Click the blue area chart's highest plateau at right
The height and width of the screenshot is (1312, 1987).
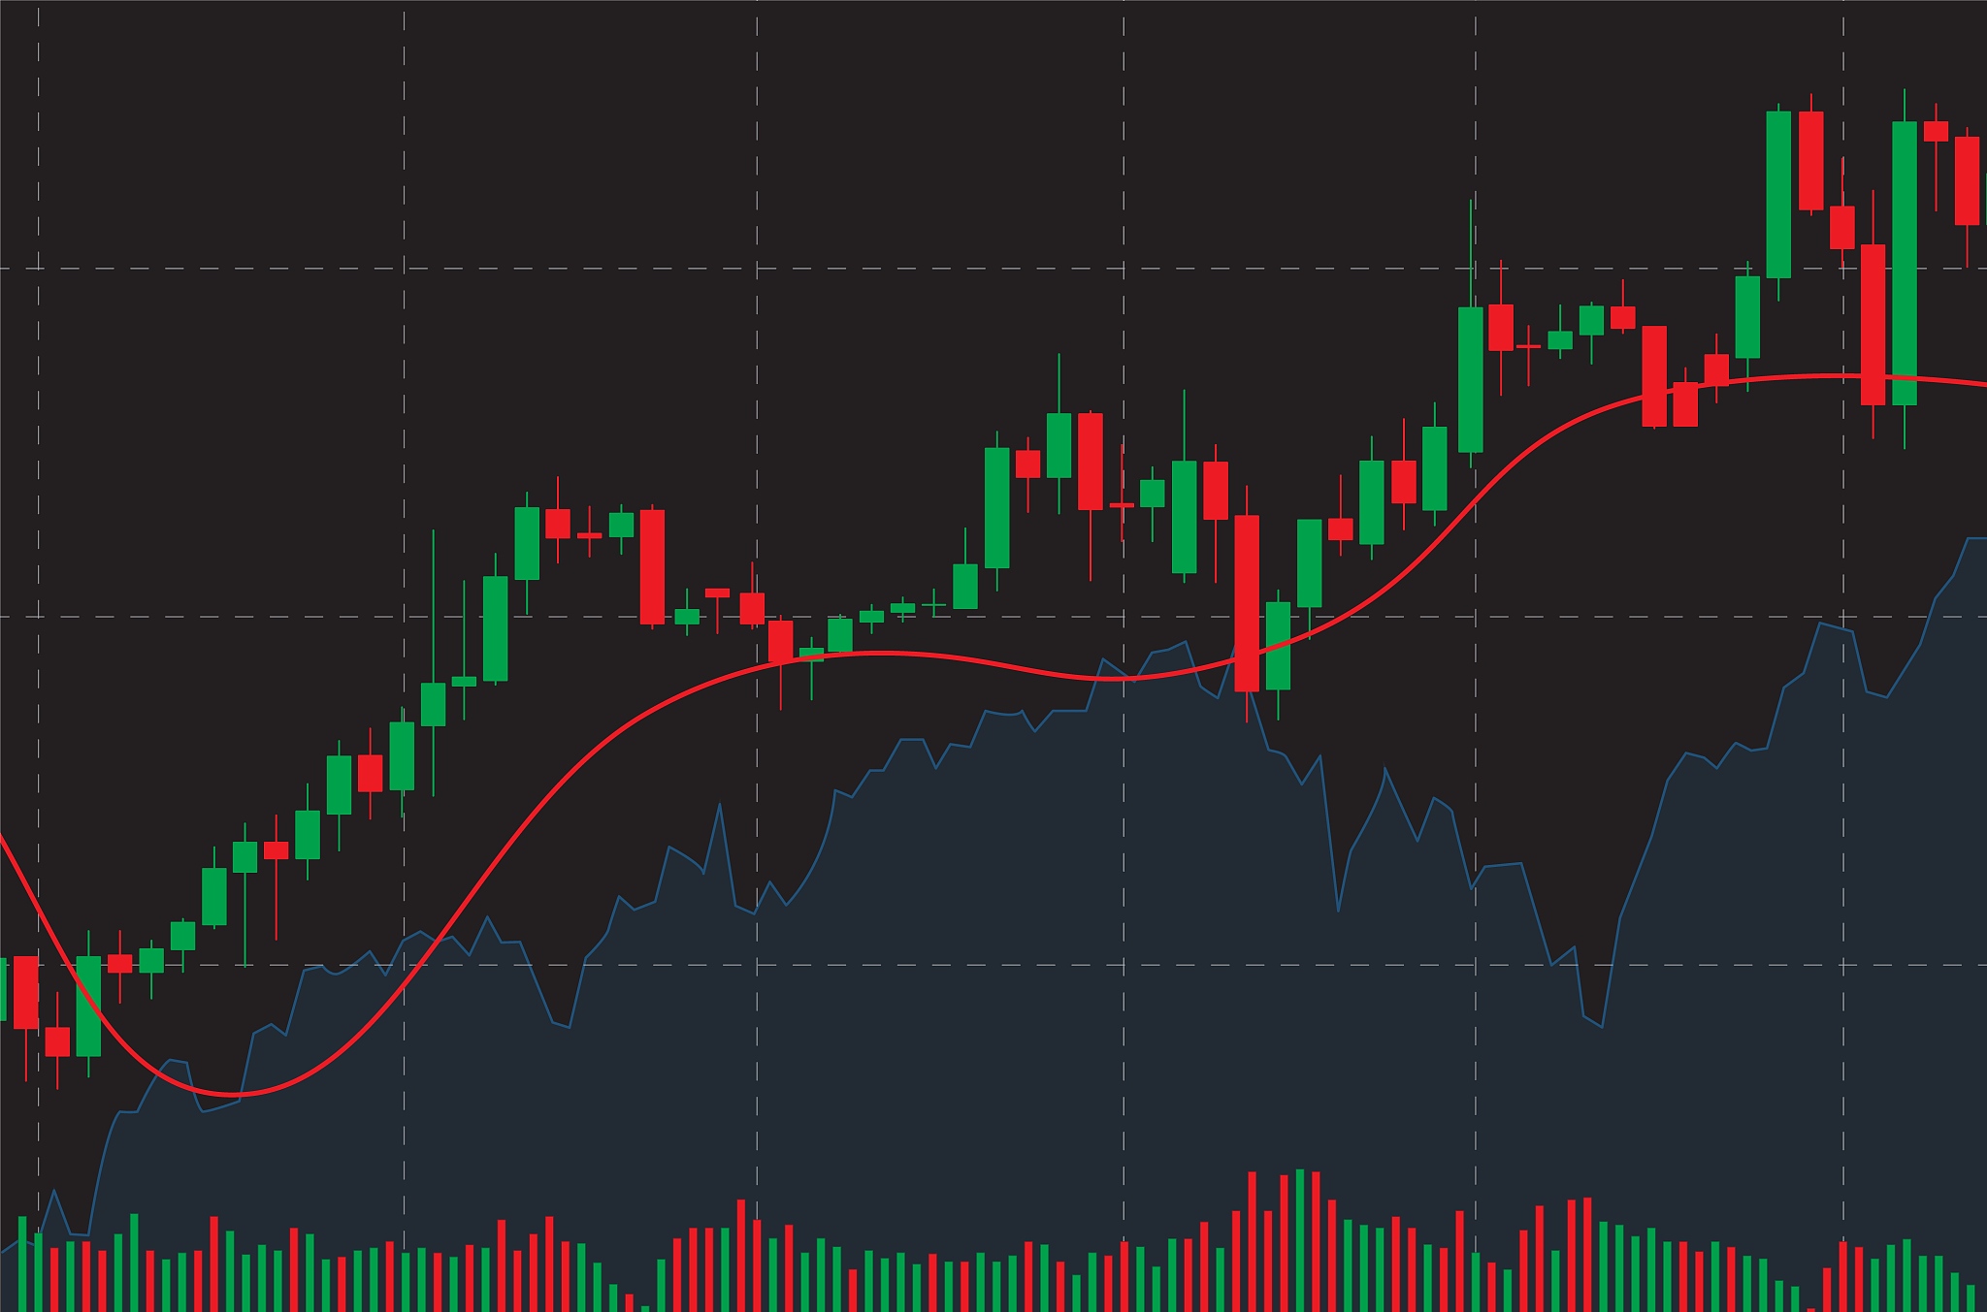1973,538
